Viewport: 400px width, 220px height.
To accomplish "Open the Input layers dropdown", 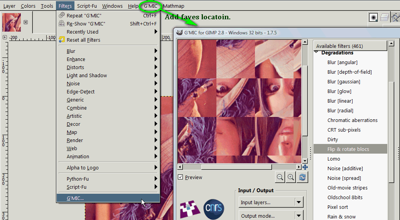I will [271, 202].
